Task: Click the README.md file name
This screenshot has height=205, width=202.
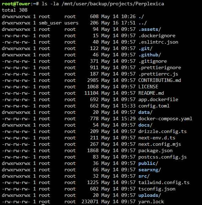Action: tap(151, 93)
